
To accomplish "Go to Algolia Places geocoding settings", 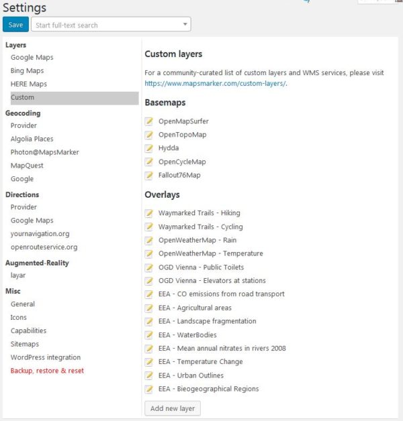I will 32,139.
